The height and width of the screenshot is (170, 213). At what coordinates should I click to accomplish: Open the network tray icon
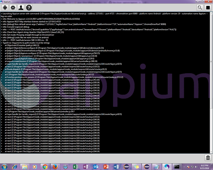(192, 167)
